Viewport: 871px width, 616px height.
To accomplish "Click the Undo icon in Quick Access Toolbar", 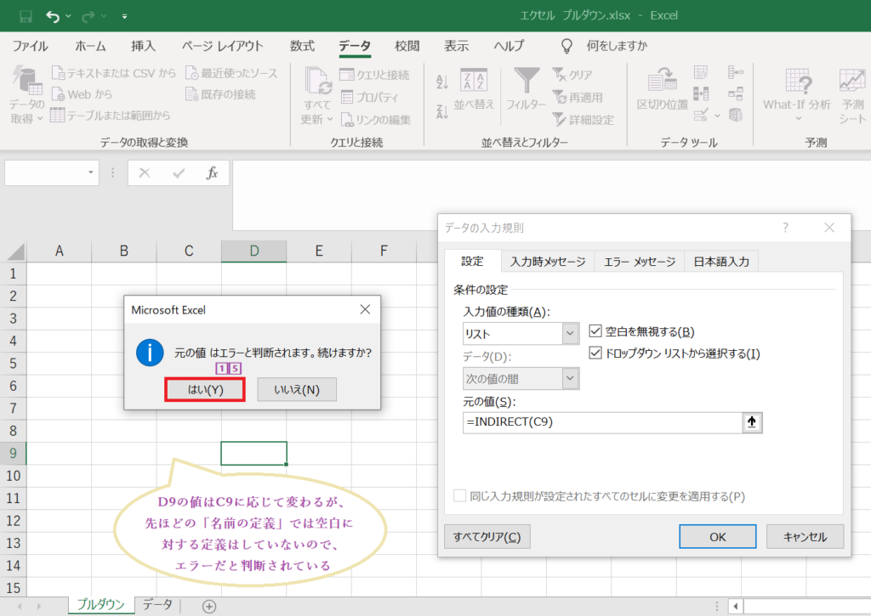I will click(x=53, y=14).
